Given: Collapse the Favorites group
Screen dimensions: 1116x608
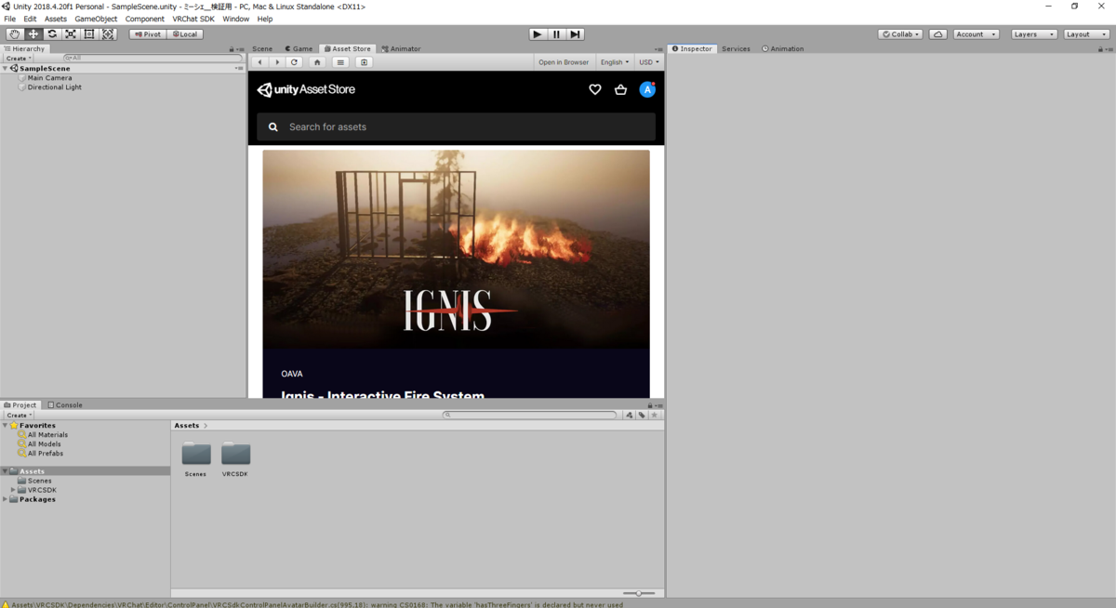Looking at the screenshot, I should coord(6,426).
